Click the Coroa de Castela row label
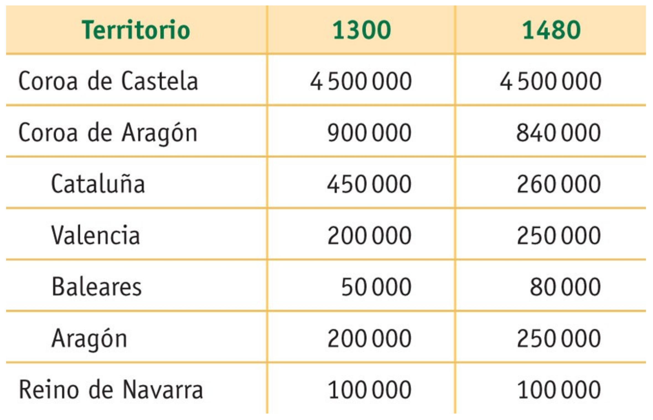The image size is (653, 420). click(108, 81)
